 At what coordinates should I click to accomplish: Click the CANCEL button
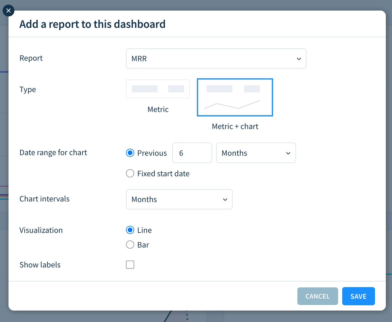coord(318,296)
